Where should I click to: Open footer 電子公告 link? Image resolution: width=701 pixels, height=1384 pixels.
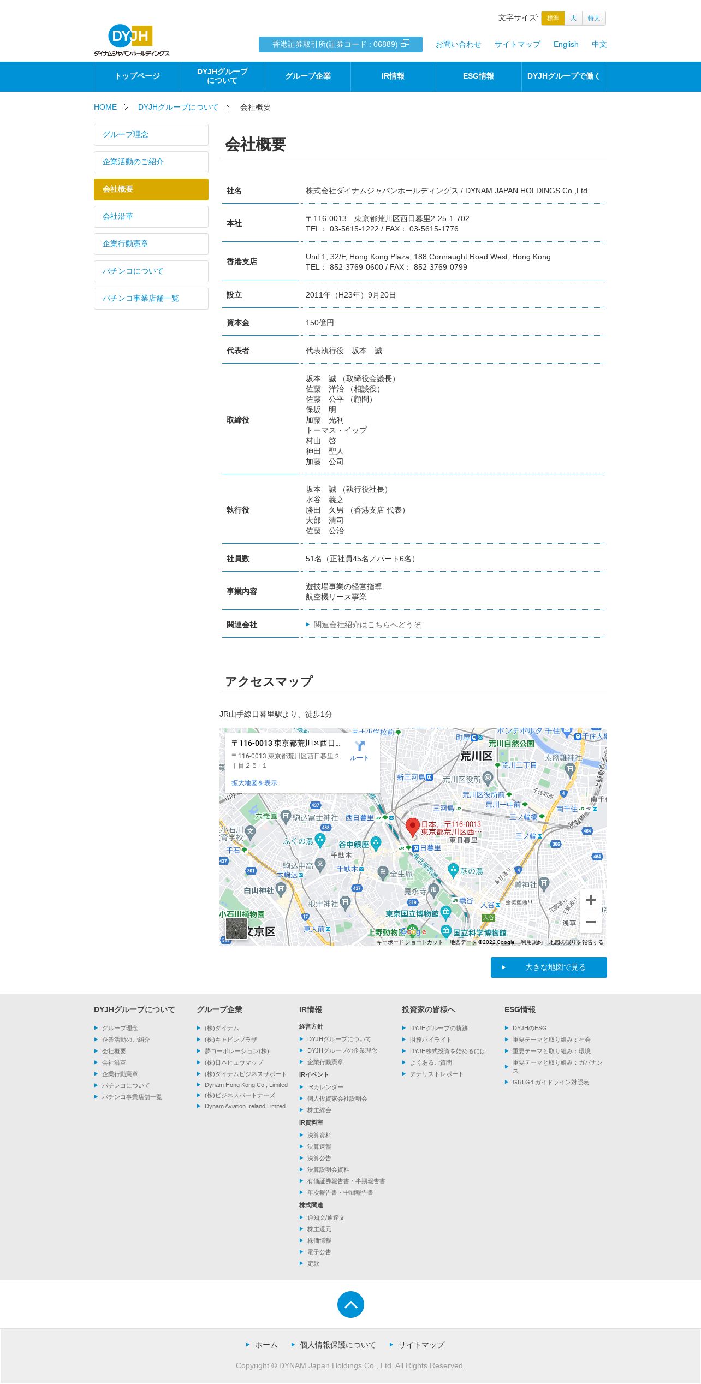tap(319, 1252)
